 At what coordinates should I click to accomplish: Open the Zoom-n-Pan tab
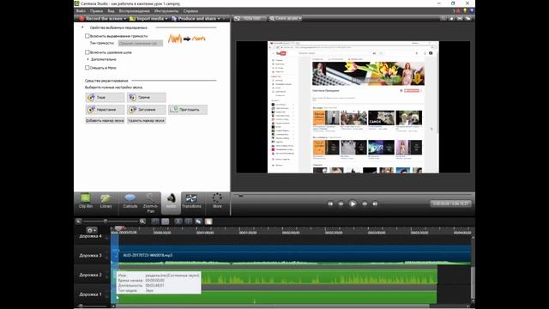[150, 203]
